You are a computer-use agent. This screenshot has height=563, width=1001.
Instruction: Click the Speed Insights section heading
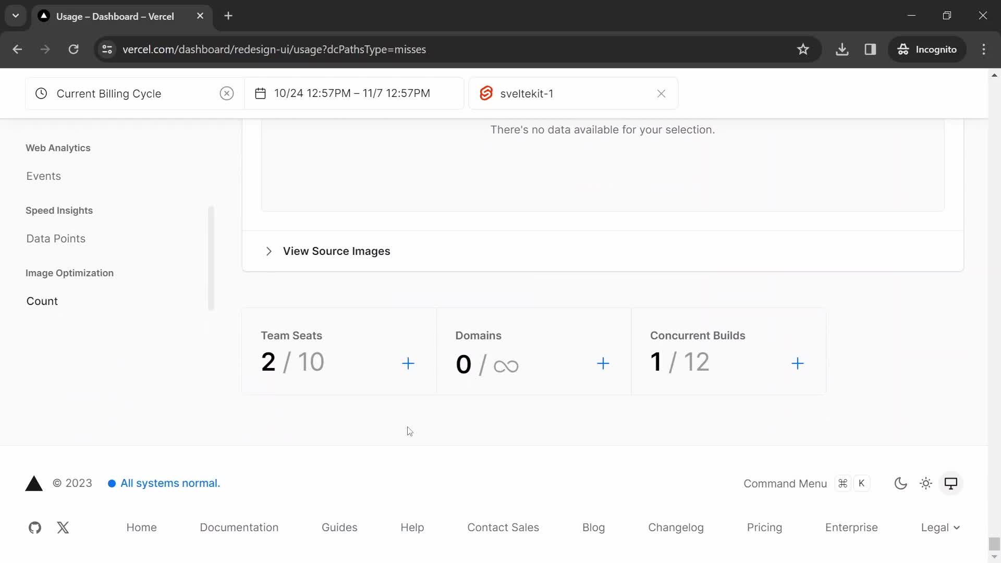point(59,211)
